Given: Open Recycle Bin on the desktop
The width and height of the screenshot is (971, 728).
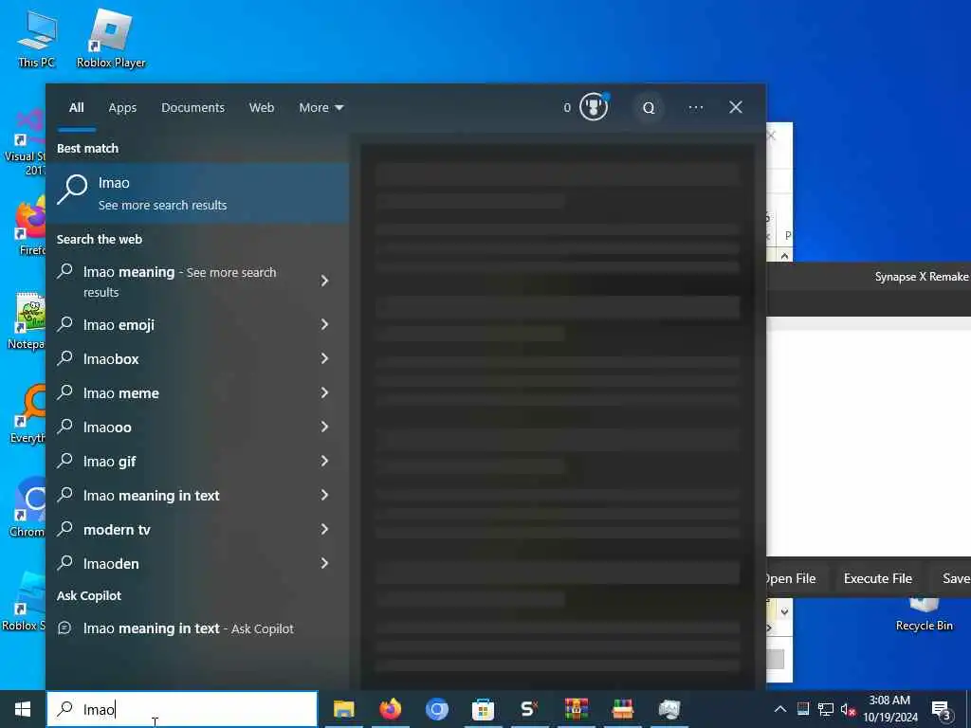Looking at the screenshot, I should pyautogui.click(x=924, y=614).
